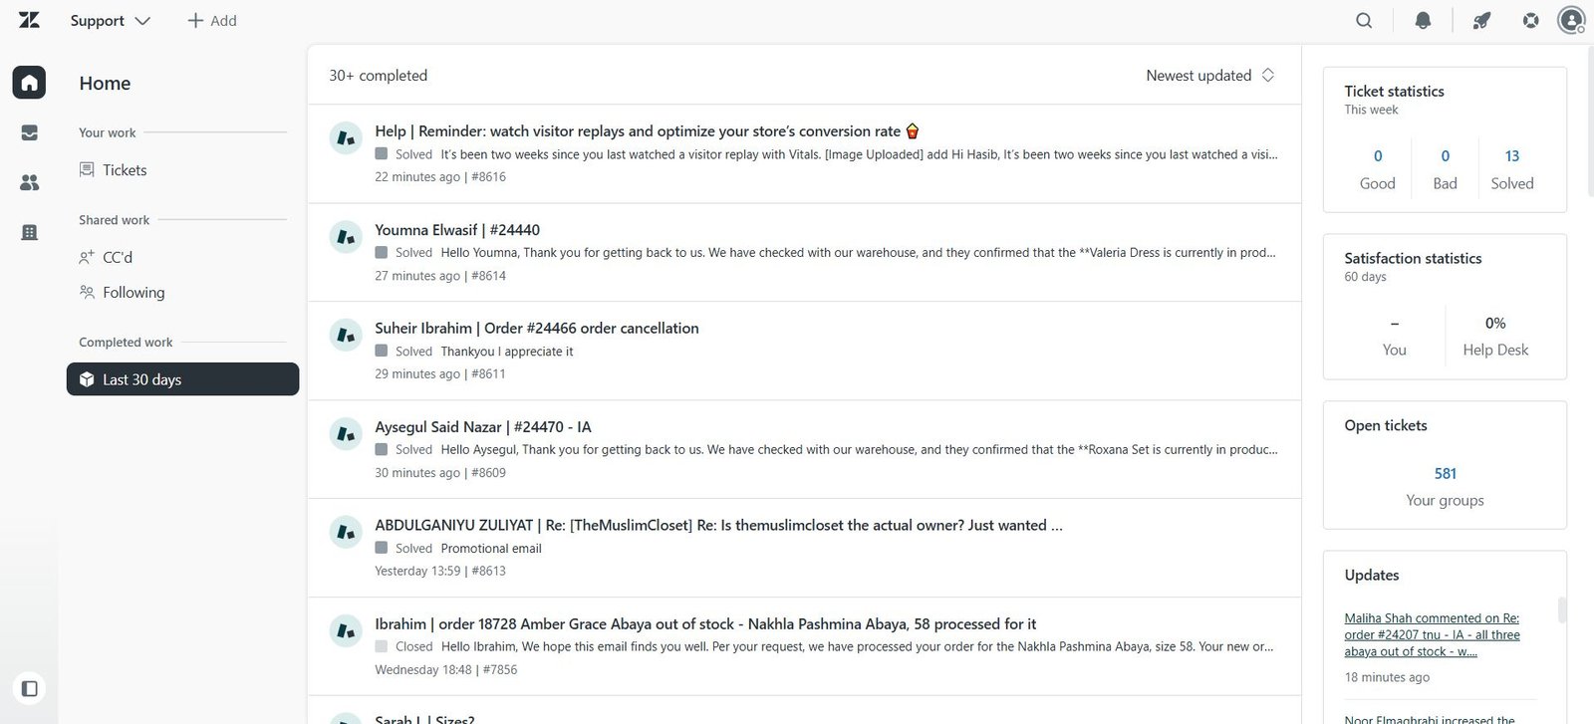Open the user profile avatar
This screenshot has width=1594, height=724.
point(1571,20)
